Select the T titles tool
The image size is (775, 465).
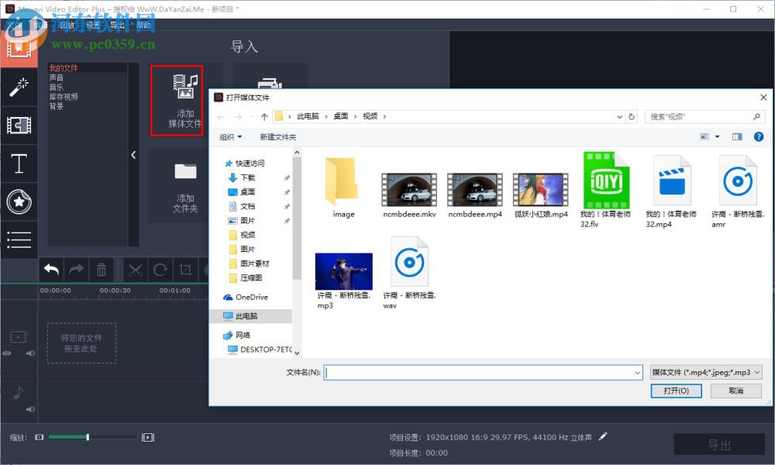tap(19, 164)
